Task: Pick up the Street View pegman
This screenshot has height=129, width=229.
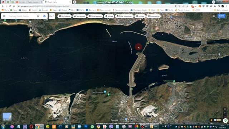Action: pyautogui.click(x=211, y=120)
